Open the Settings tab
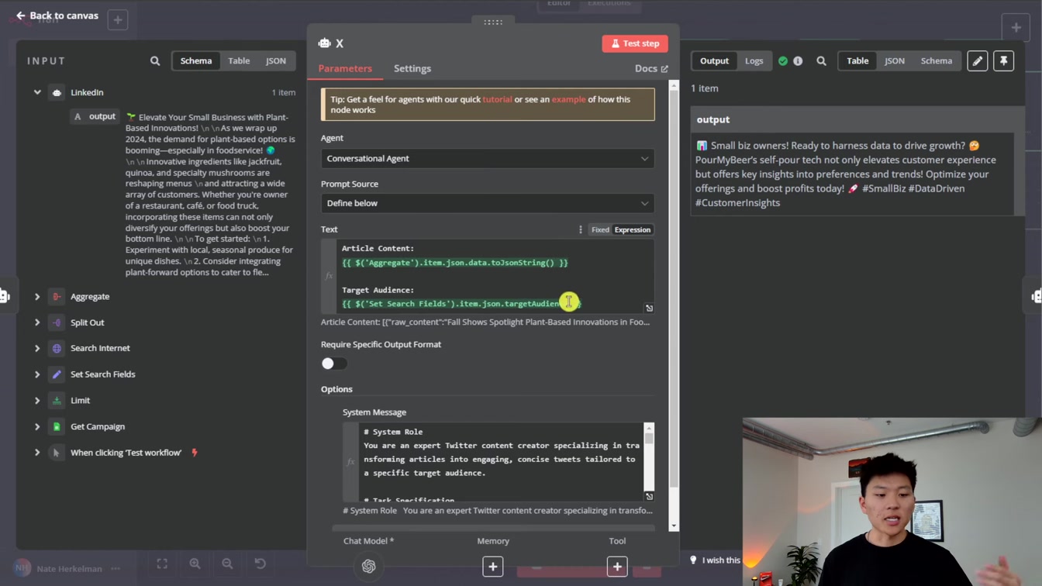Screen dimensions: 1042x586 tap(412, 68)
